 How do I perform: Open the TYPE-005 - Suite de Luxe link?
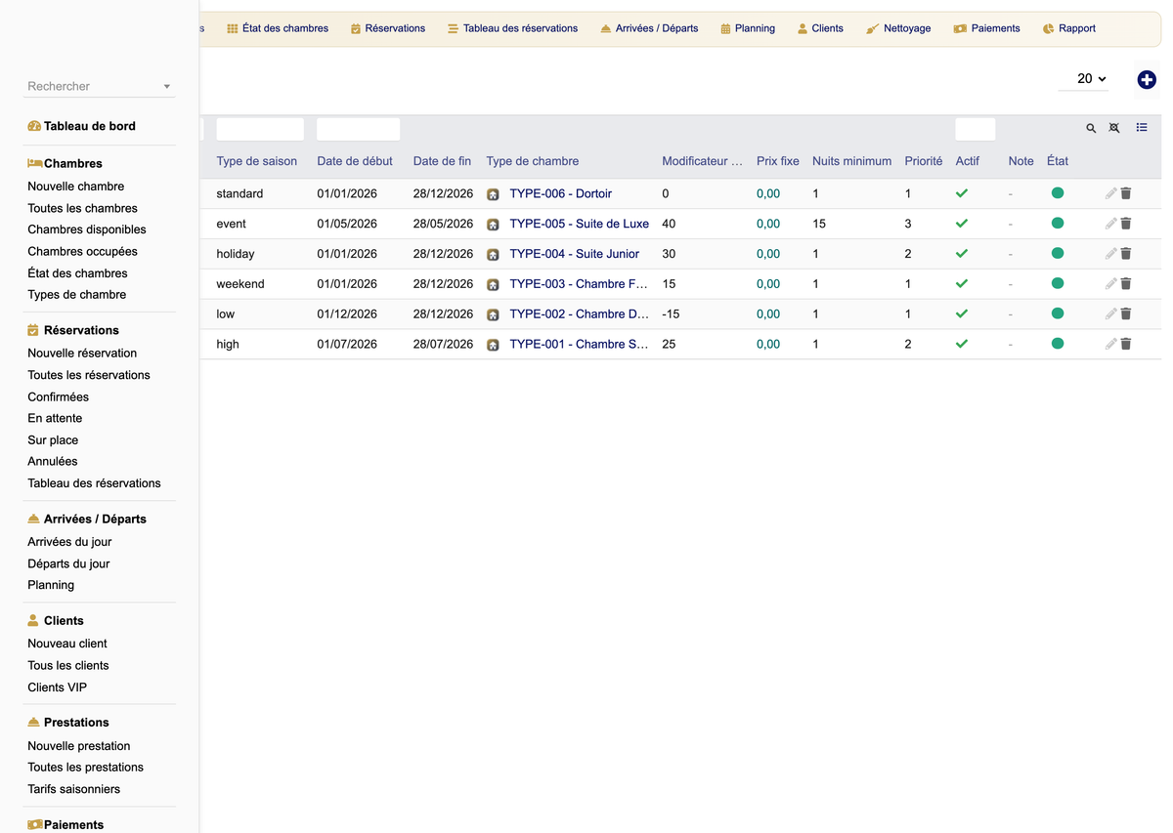point(580,224)
